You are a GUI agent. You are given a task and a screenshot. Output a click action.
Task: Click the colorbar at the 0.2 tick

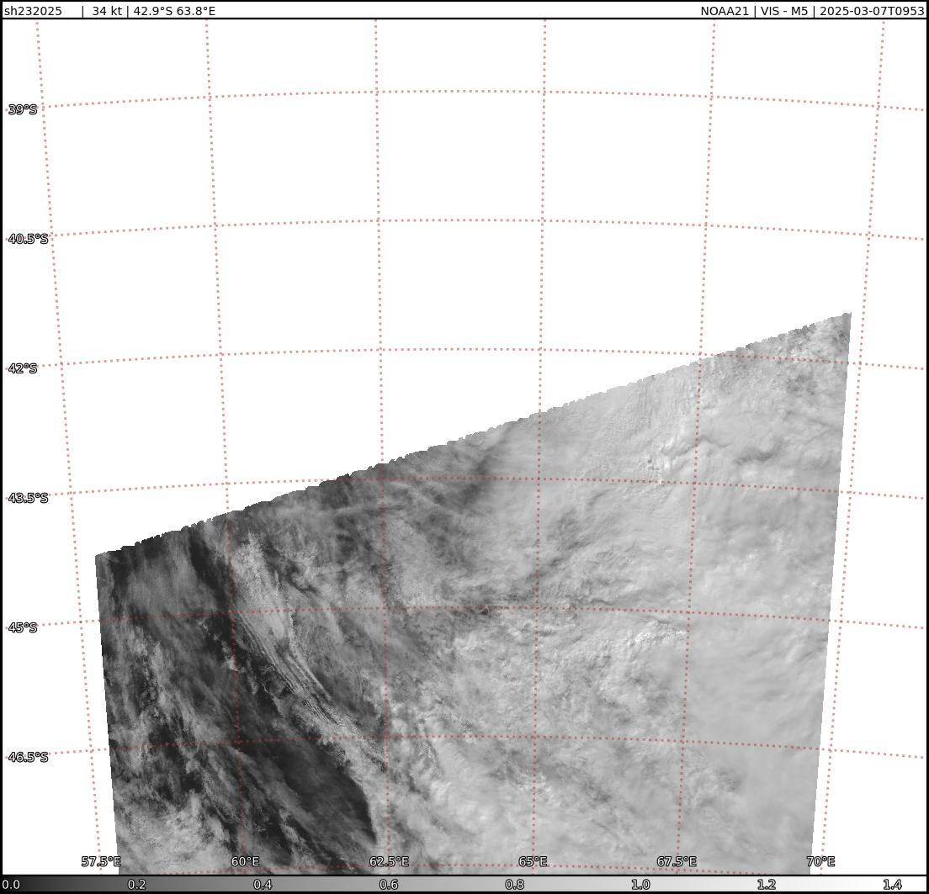click(x=136, y=885)
